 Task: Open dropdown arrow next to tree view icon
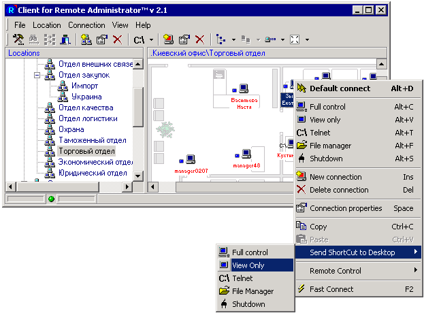(233, 39)
